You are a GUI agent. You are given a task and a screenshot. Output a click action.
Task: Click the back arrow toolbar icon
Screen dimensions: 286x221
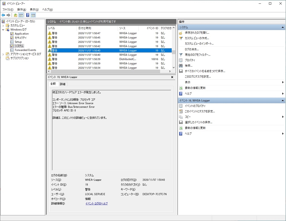(x=3, y=15)
